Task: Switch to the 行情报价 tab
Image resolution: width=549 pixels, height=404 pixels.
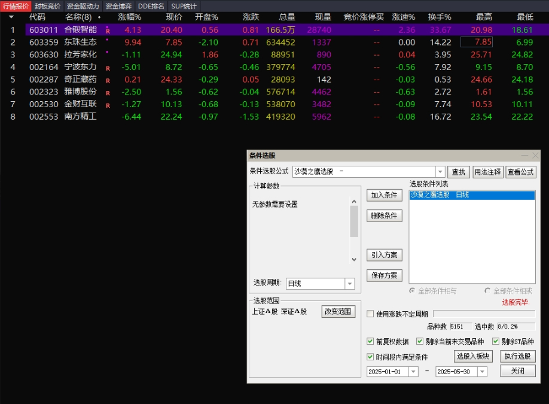Action: (16, 6)
